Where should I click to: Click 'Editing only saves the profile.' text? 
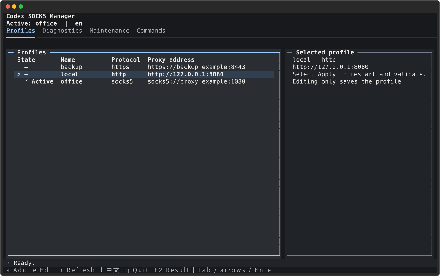pos(348,81)
